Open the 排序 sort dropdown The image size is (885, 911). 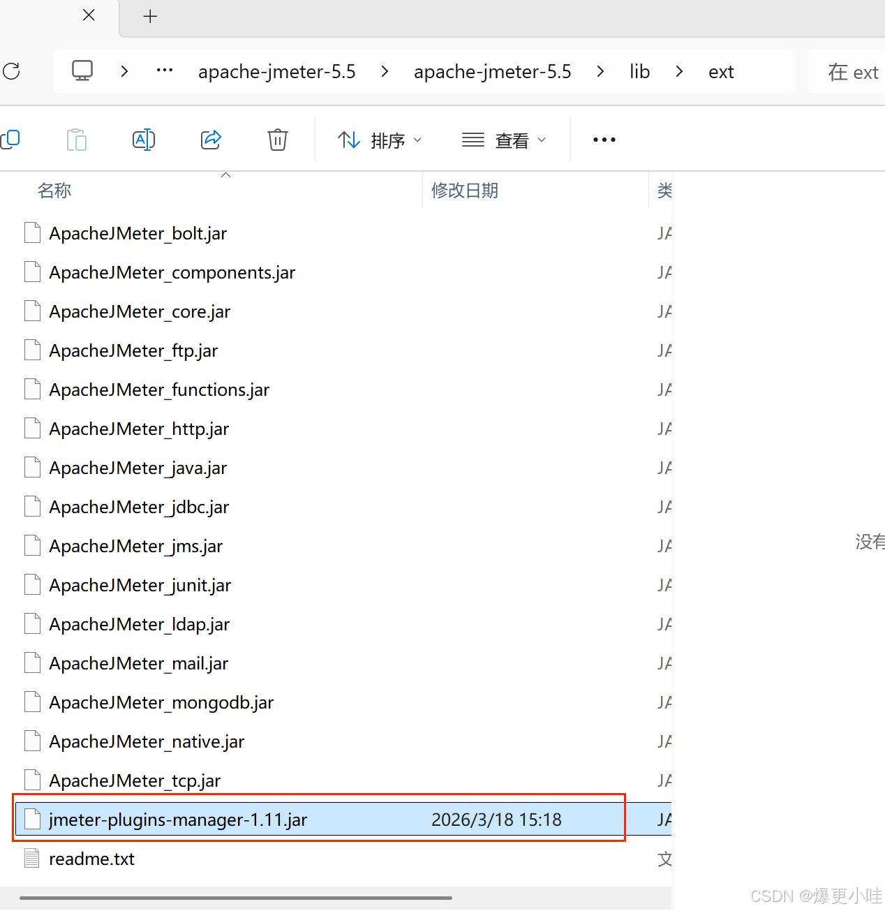[x=380, y=140]
